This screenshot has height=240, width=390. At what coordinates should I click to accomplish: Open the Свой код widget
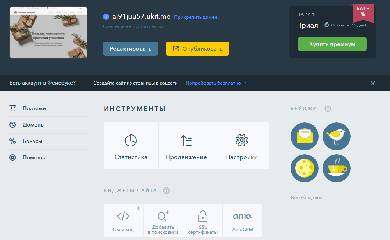click(x=123, y=221)
